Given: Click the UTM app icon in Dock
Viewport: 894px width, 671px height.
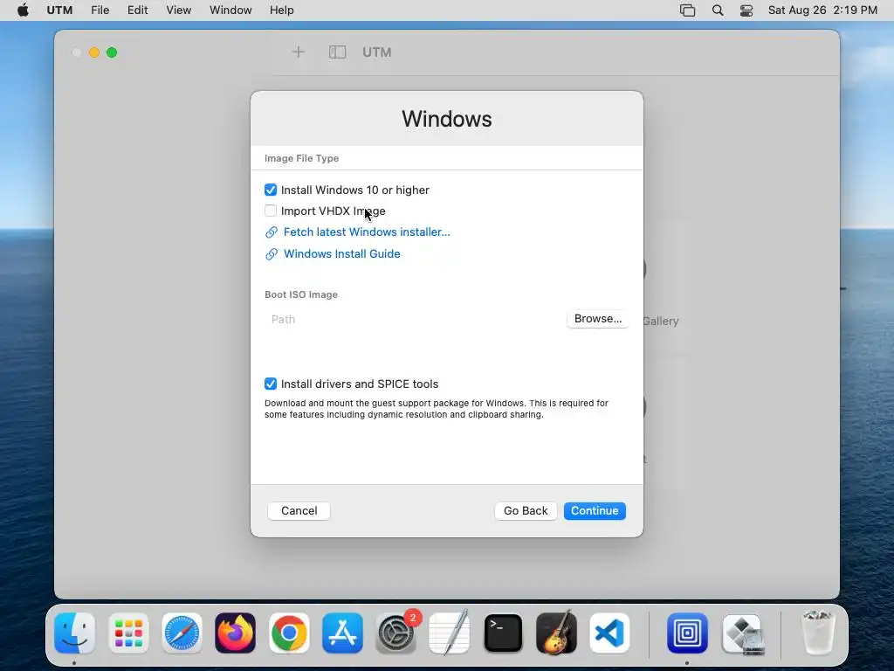Looking at the screenshot, I should click(x=687, y=633).
